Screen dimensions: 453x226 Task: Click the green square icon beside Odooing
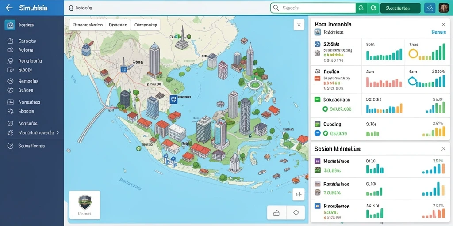click(318, 124)
